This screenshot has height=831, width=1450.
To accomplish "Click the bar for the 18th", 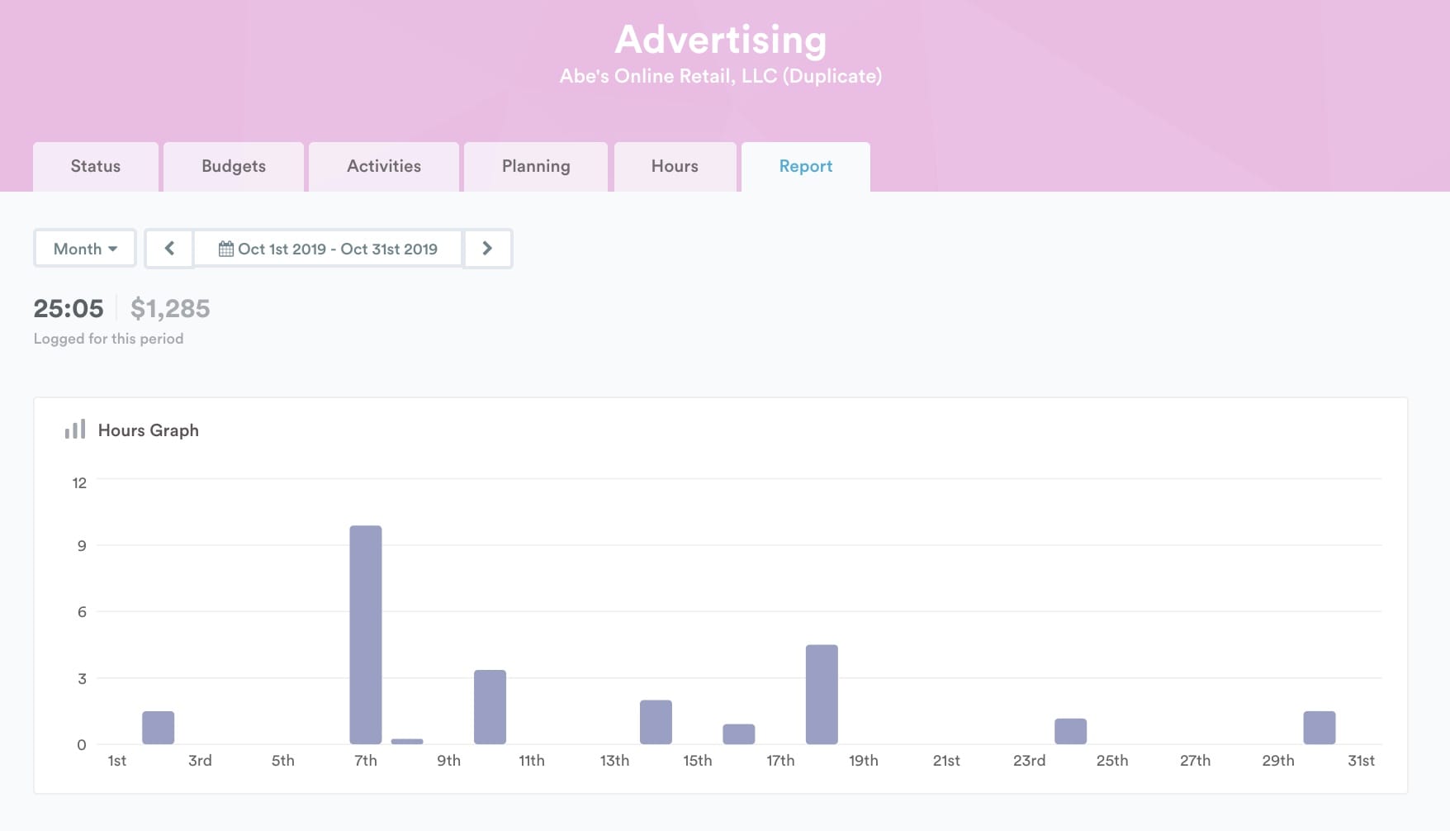I will (822, 694).
